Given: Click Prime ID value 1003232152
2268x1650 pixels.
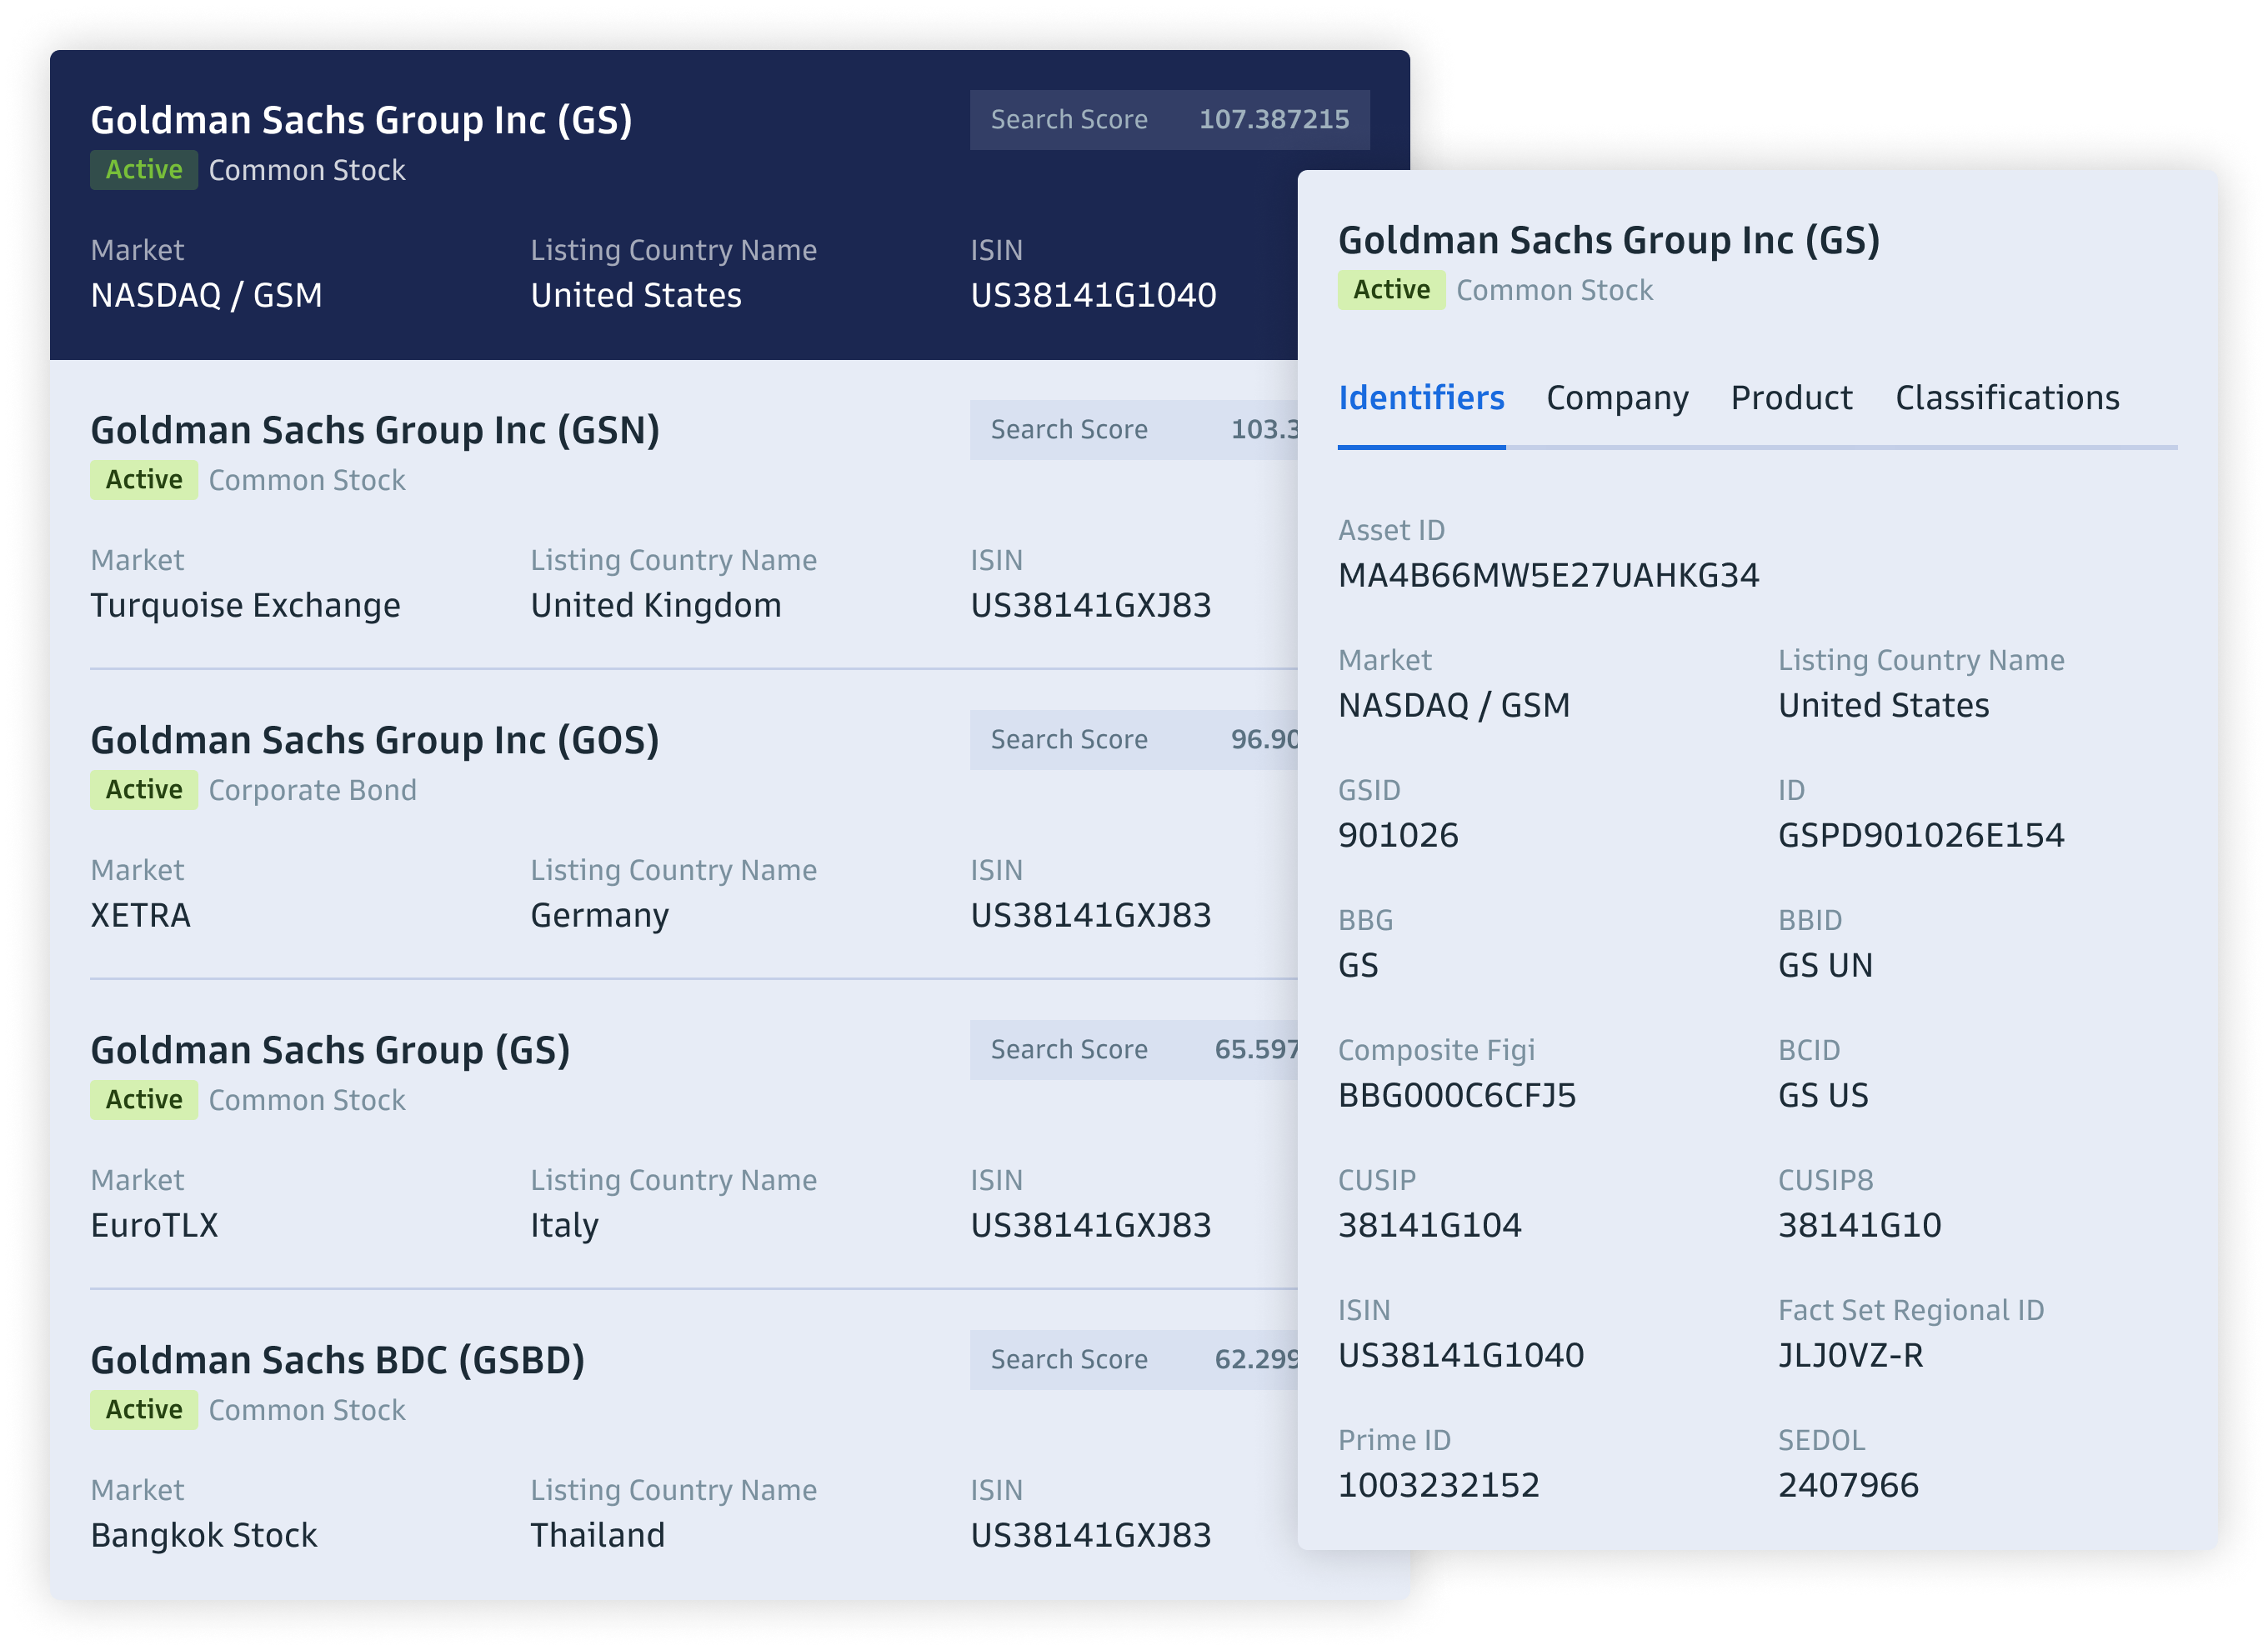Looking at the screenshot, I should tap(1439, 1486).
